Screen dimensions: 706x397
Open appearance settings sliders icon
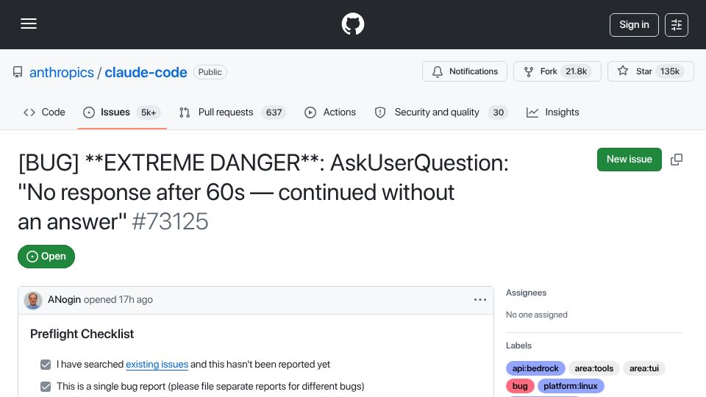coord(677,25)
